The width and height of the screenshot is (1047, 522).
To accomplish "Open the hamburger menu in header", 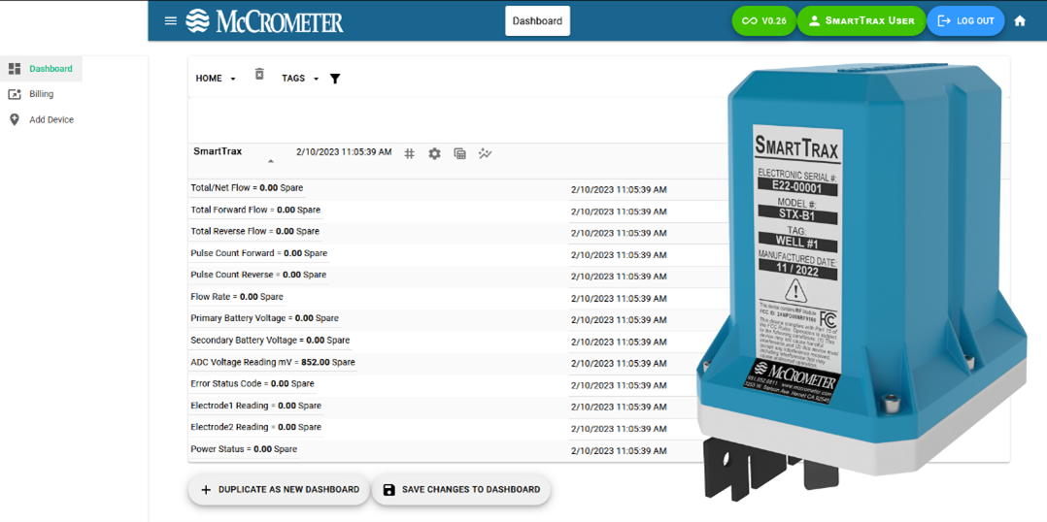I will tap(170, 20).
